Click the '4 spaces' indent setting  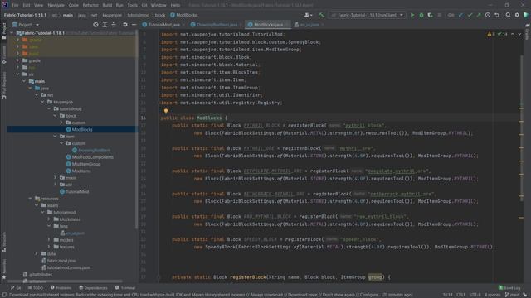pyautogui.click(x=492, y=295)
